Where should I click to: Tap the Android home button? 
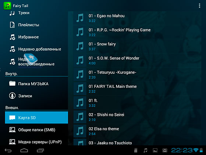[24, 151]
